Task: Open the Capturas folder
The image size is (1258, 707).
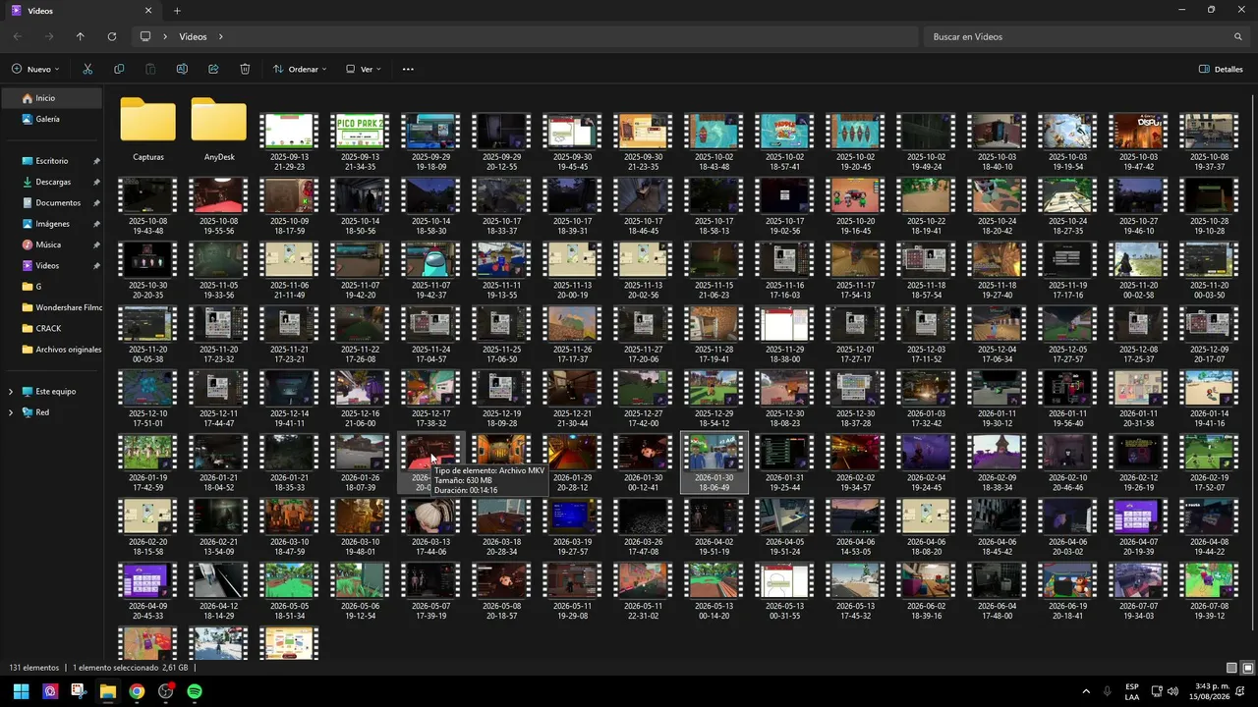Action: 148,130
